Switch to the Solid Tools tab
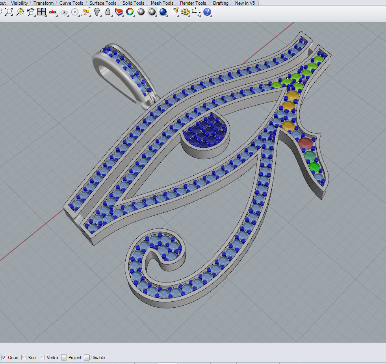The image size is (386, 364). pyautogui.click(x=134, y=3)
